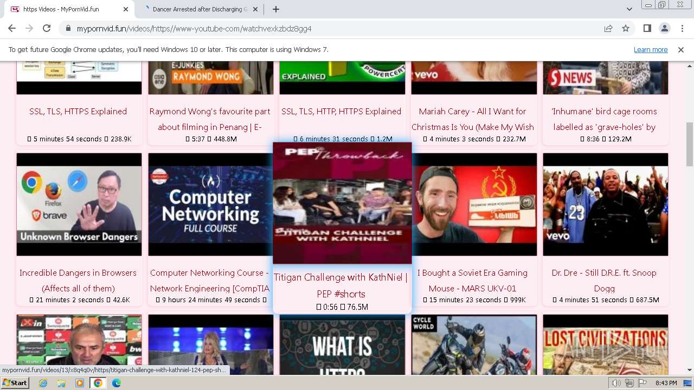This screenshot has width=694, height=390.
Task: Open Raymond Wong's favourite part title link
Action: (210, 119)
